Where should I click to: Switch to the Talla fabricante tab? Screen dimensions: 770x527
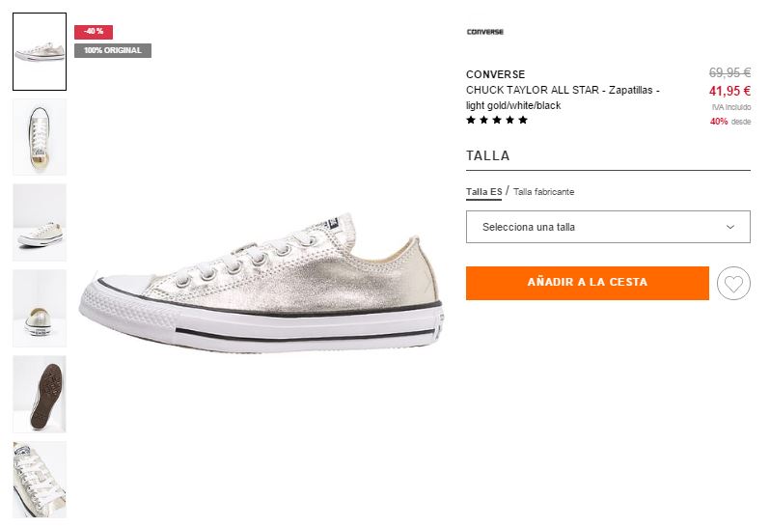[543, 192]
